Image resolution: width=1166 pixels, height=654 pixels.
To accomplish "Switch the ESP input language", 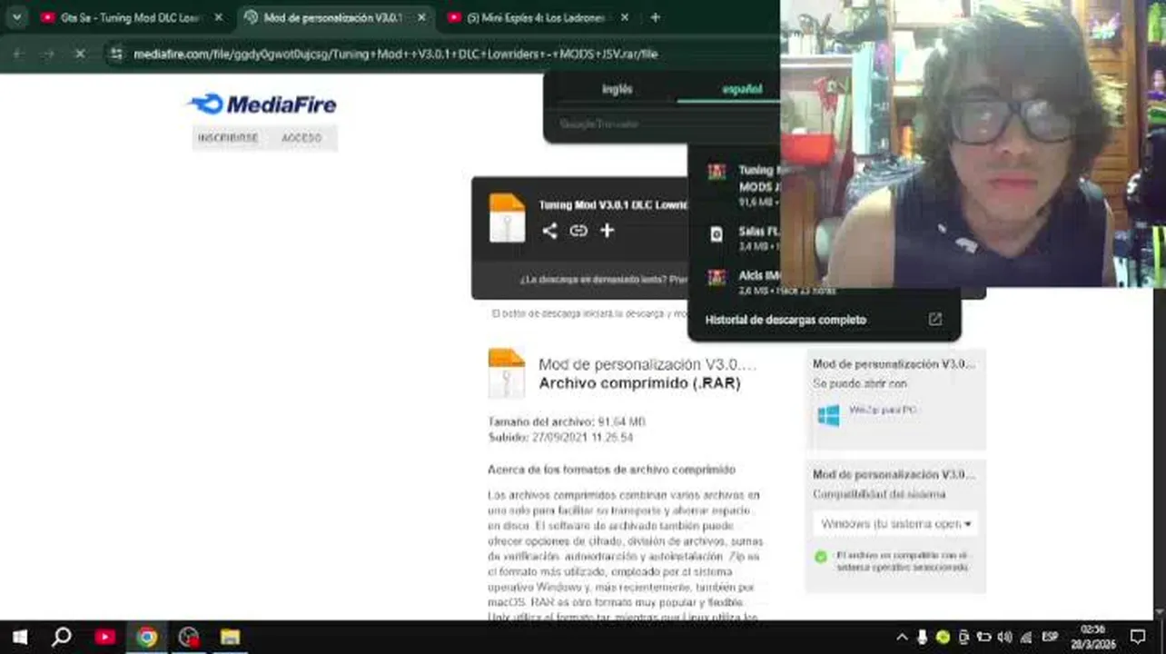I will [x=1050, y=637].
